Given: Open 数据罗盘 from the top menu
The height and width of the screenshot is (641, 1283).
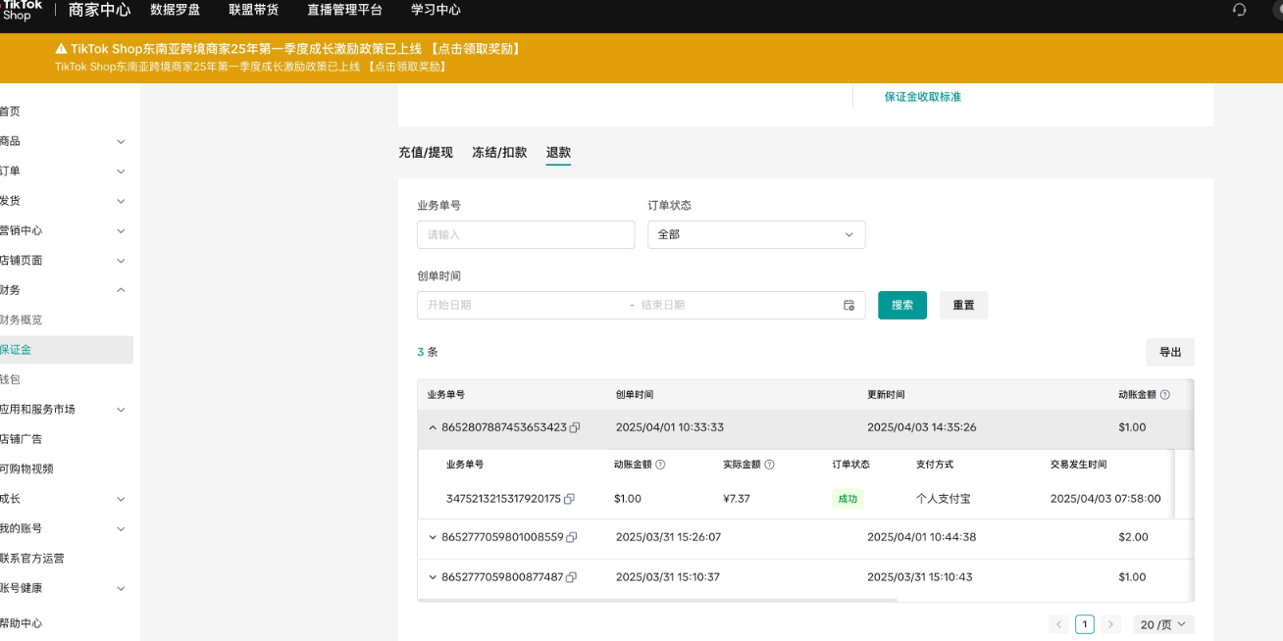Looking at the screenshot, I should pos(175,12).
